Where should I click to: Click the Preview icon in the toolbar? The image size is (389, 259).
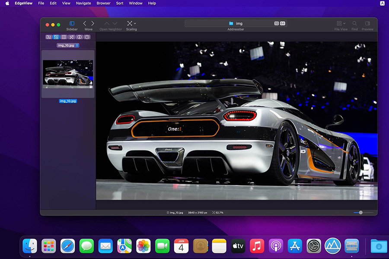pos(367,23)
